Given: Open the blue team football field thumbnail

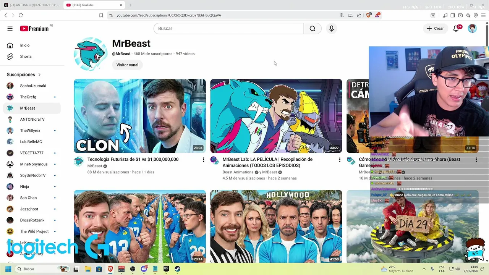Looking at the screenshot, I should 139,226.
